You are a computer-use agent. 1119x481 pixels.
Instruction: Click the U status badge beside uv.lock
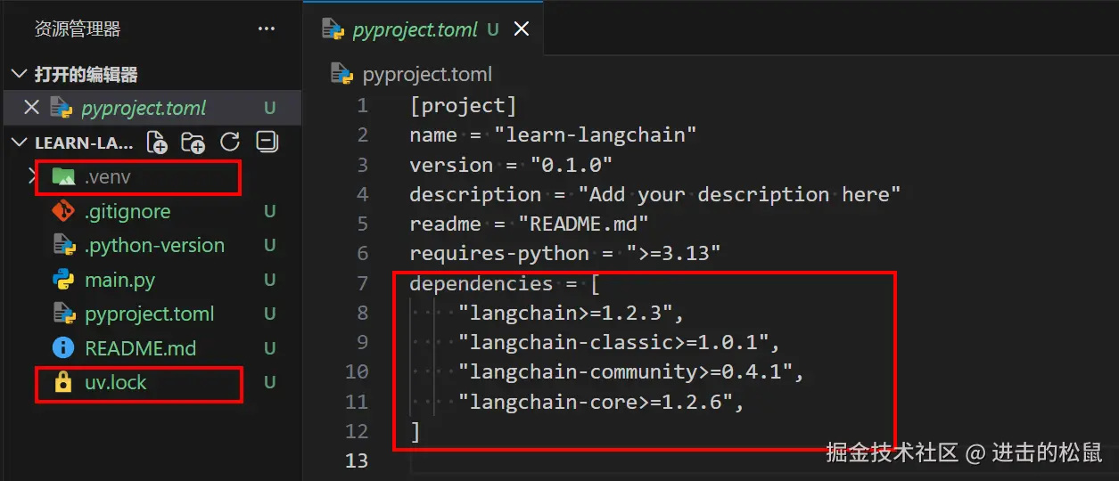269,383
